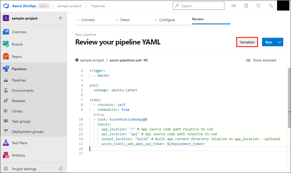Viewport: 291px width, 173px height.
Task: Open Deployment groups in the sidebar
Action: click(x=33, y=131)
